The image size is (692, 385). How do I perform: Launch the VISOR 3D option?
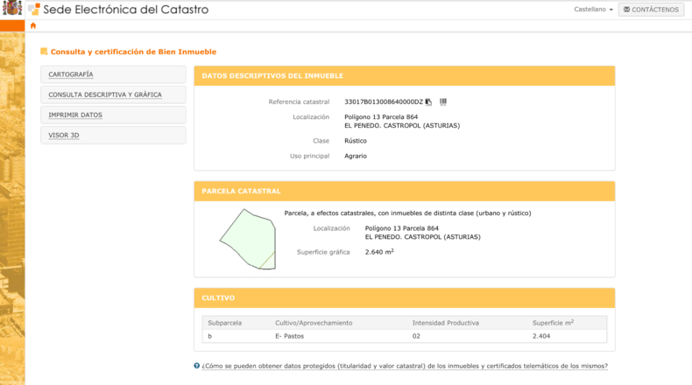tap(113, 136)
